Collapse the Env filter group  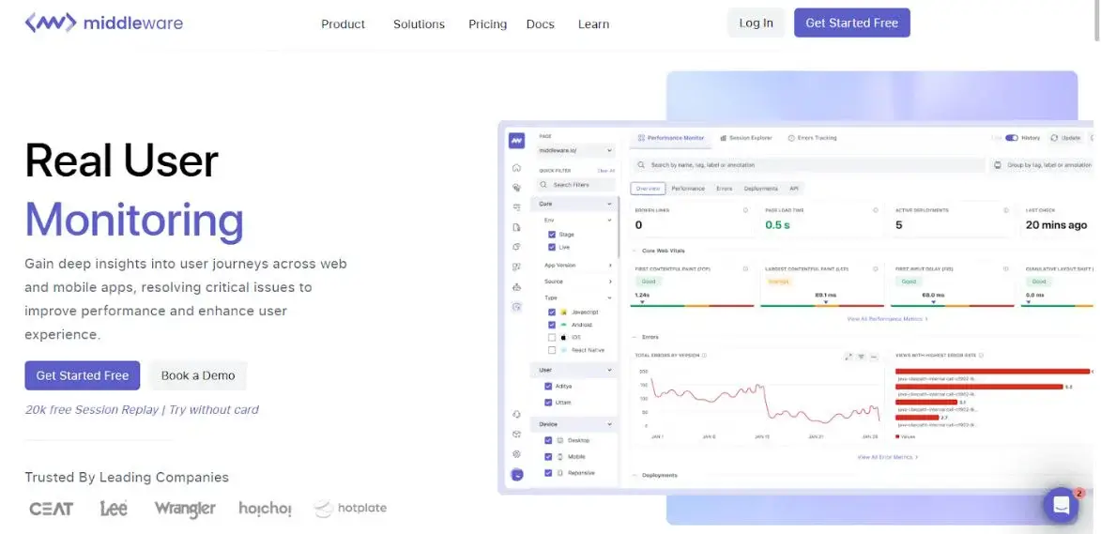(609, 221)
